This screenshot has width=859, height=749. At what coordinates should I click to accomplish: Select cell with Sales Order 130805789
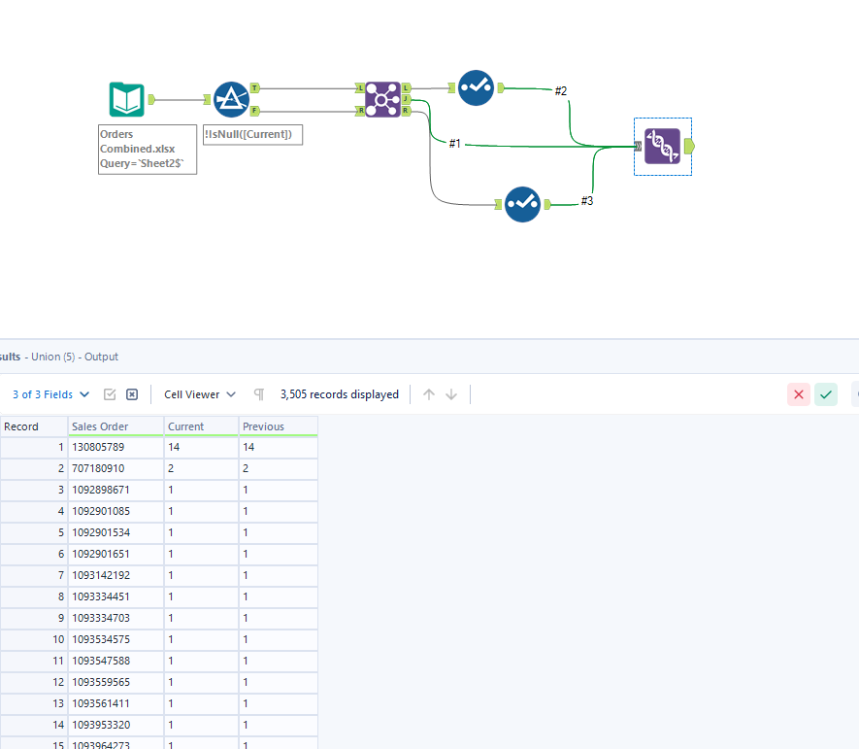pyautogui.click(x=116, y=448)
